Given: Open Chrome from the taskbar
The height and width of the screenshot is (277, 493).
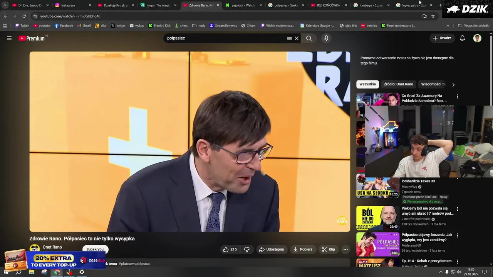Looking at the screenshot, I should click(57, 272).
